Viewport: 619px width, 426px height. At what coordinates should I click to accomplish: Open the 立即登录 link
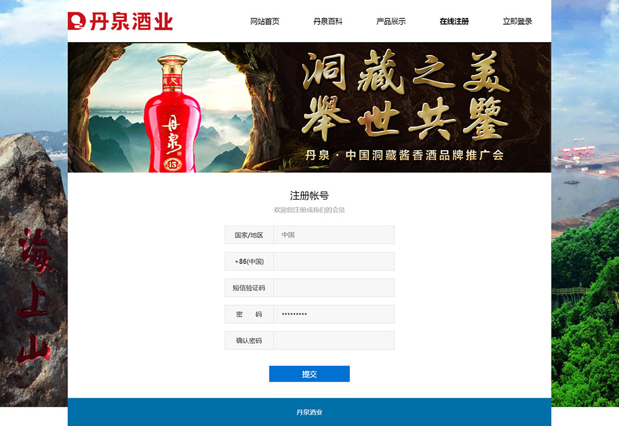pyautogui.click(x=517, y=21)
